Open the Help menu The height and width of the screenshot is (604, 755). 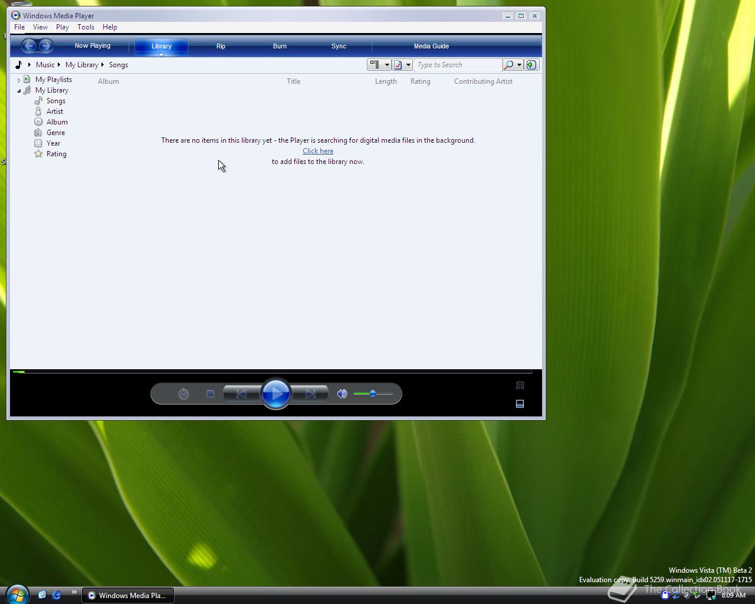[110, 27]
